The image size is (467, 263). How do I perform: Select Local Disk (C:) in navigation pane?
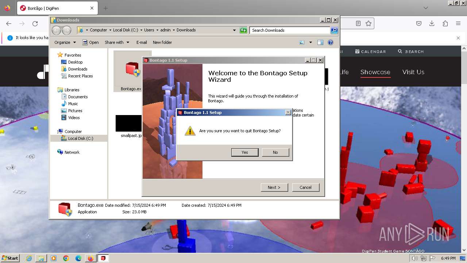click(x=80, y=138)
